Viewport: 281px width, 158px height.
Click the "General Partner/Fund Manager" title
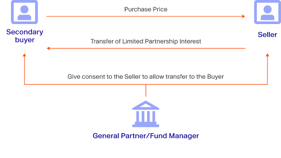click(x=146, y=136)
